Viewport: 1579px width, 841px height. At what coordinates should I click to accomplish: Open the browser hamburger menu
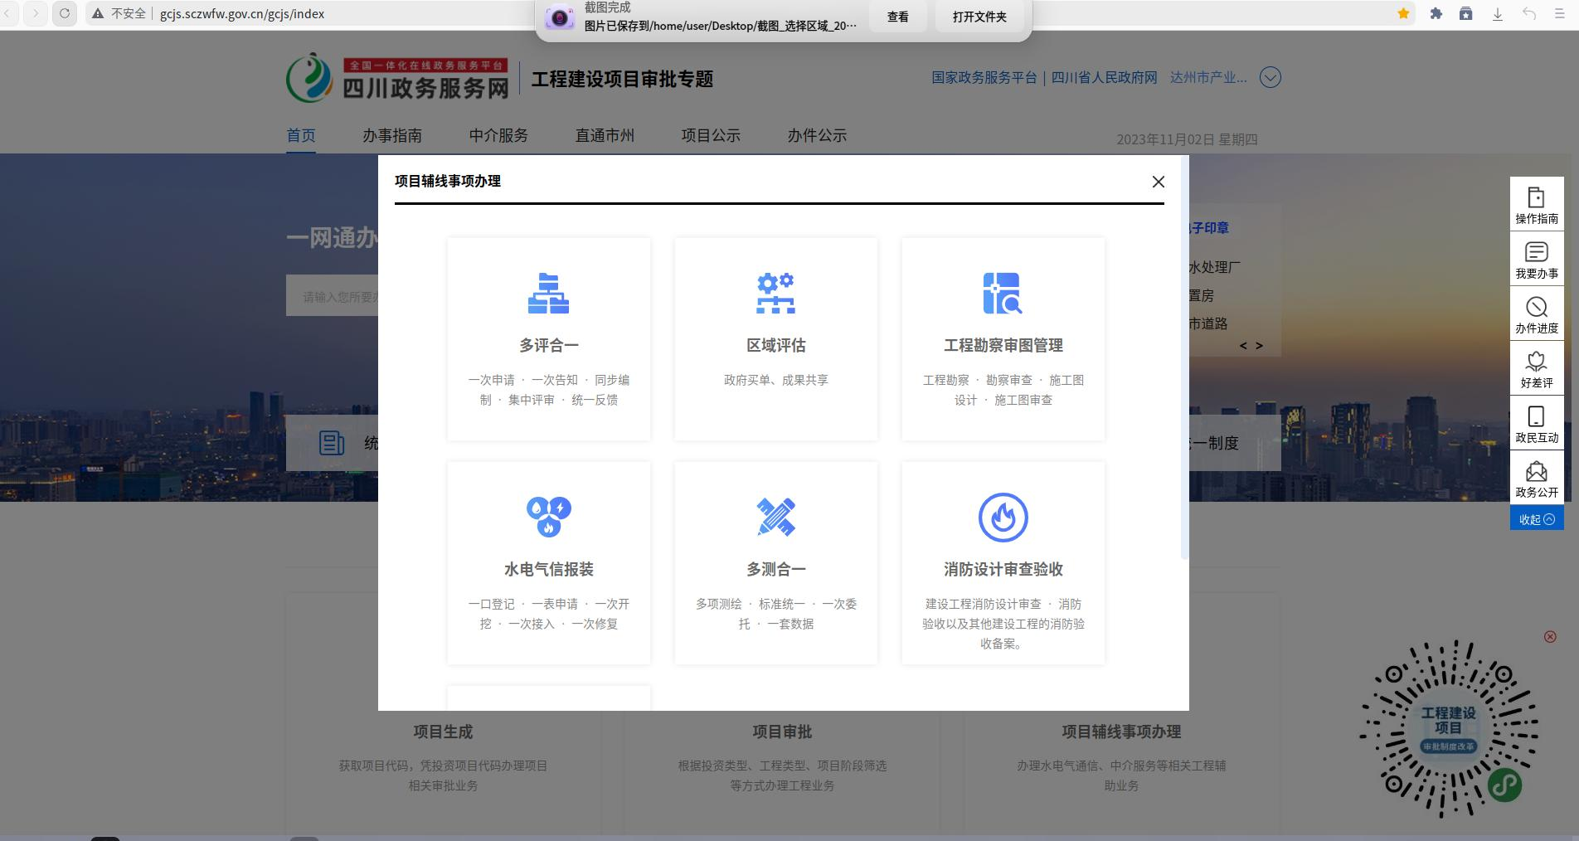pyautogui.click(x=1560, y=13)
